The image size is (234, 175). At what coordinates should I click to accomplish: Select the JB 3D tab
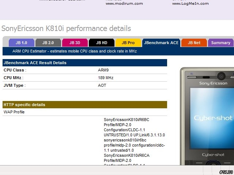75,43
